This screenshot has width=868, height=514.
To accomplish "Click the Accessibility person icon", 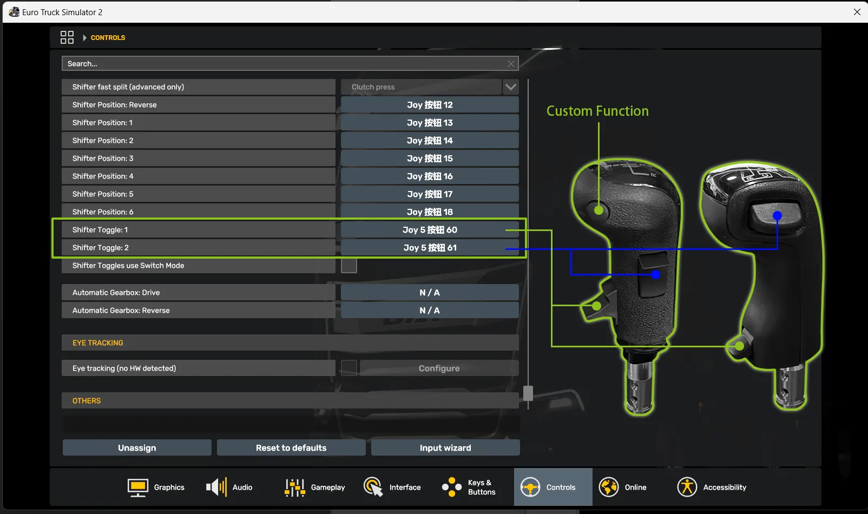I will pyautogui.click(x=687, y=487).
